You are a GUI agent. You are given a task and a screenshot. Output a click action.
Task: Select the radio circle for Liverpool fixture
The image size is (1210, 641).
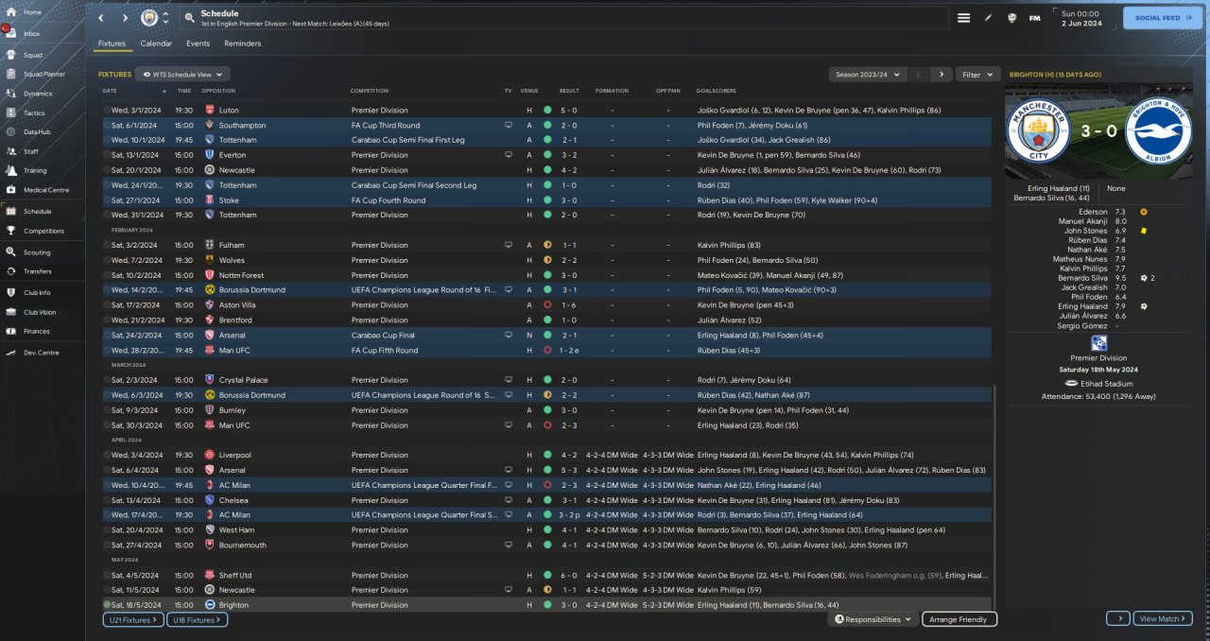(x=107, y=455)
